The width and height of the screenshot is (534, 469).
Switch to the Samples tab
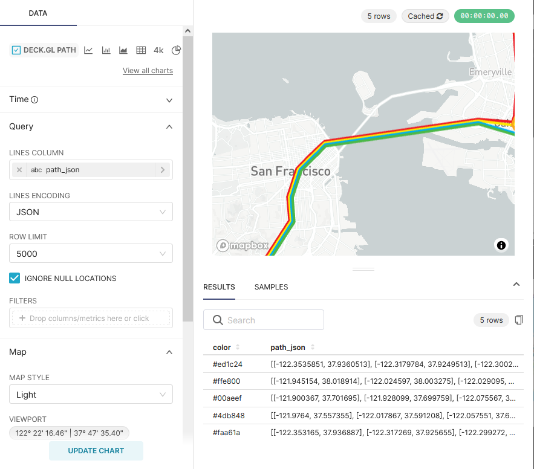pos(271,287)
